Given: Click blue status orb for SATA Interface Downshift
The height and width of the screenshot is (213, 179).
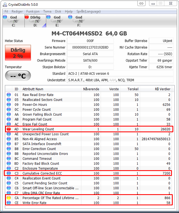Looking at the screenshot, I should [x=9, y=144].
